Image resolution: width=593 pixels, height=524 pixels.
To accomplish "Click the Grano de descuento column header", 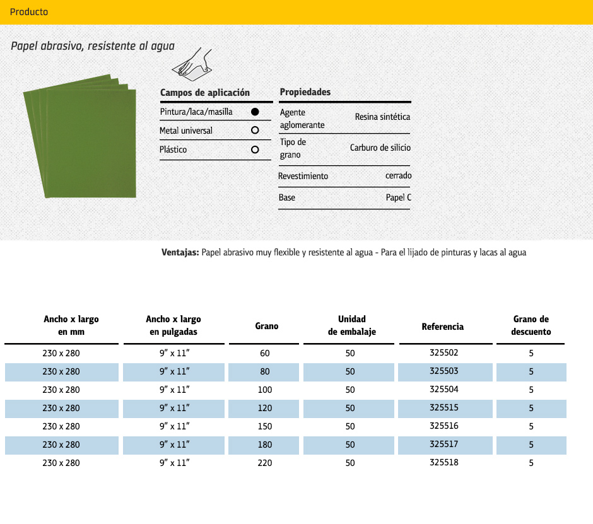I will click(531, 325).
